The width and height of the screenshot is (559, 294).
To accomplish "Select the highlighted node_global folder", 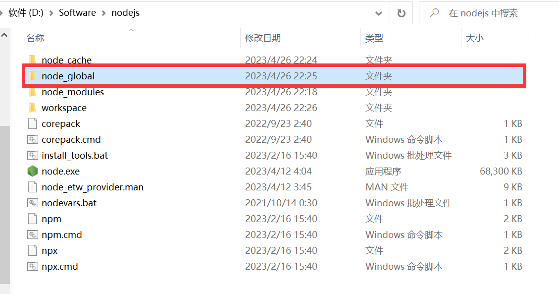I will coord(69,76).
